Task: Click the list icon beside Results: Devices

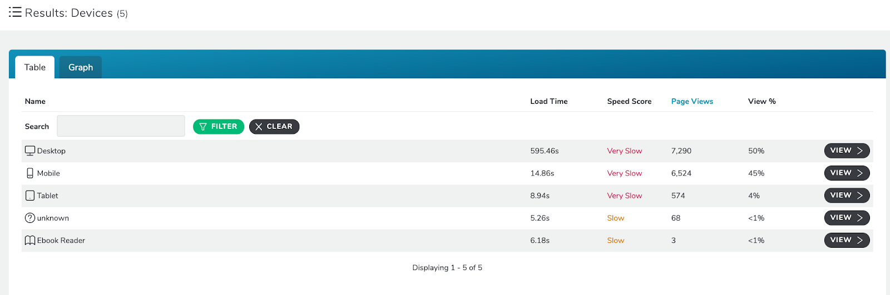Action: pos(15,12)
